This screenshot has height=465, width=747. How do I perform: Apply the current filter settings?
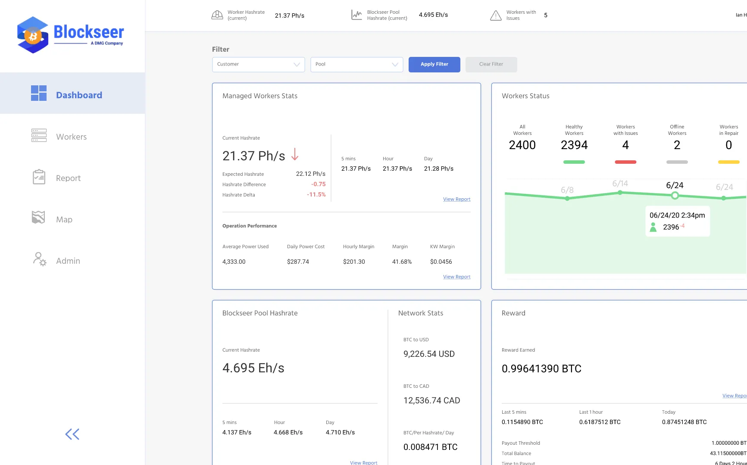[x=434, y=64]
